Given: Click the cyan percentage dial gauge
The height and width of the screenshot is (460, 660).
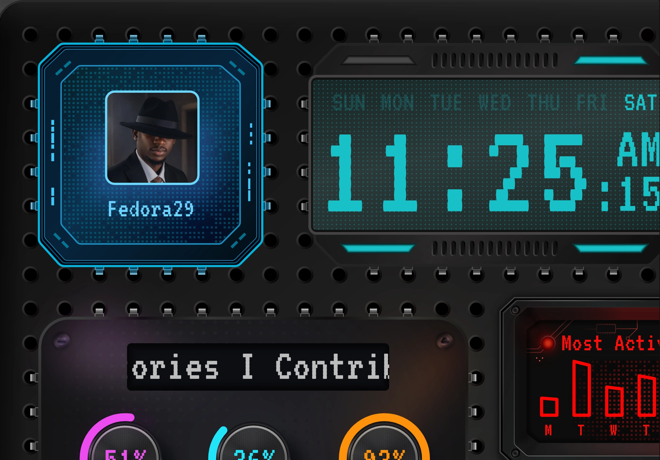Looking at the screenshot, I should (250, 442).
